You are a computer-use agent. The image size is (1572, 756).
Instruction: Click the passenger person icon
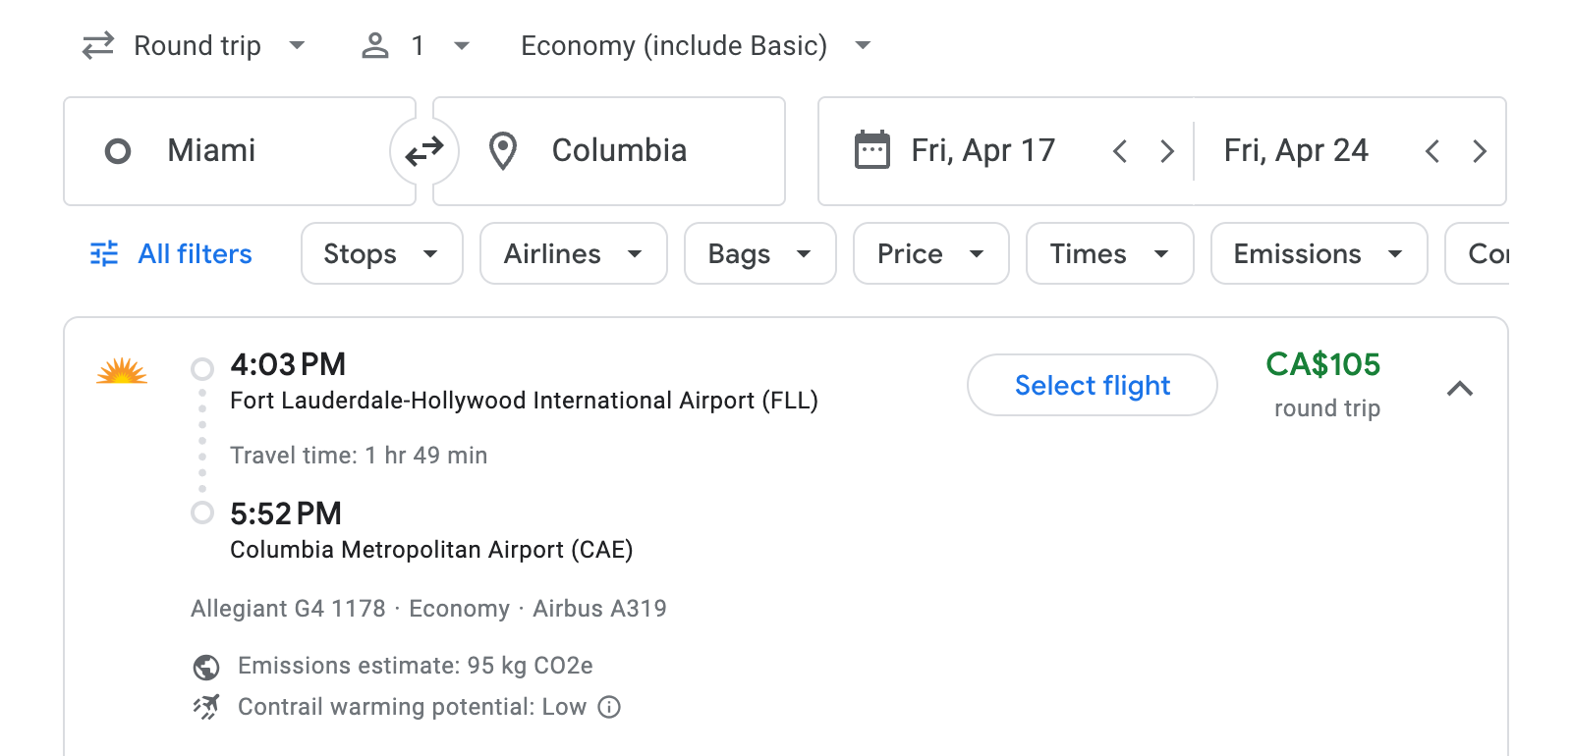pyautogui.click(x=374, y=45)
